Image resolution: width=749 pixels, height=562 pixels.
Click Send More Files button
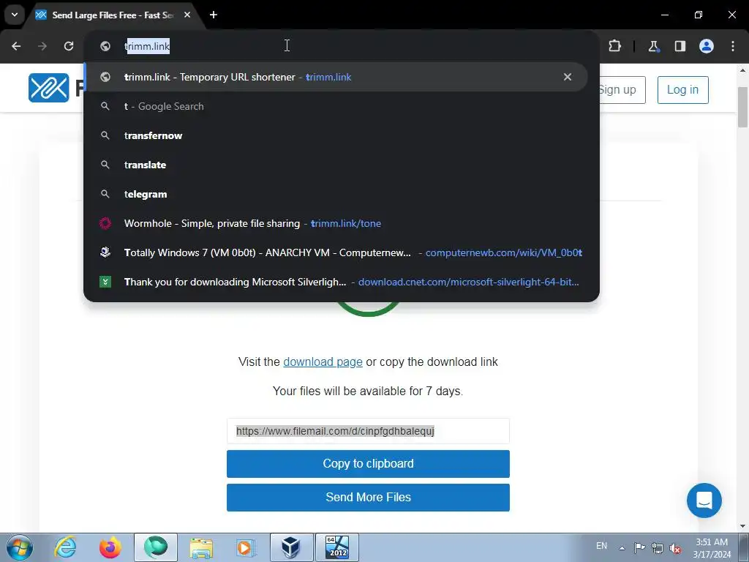368,497
